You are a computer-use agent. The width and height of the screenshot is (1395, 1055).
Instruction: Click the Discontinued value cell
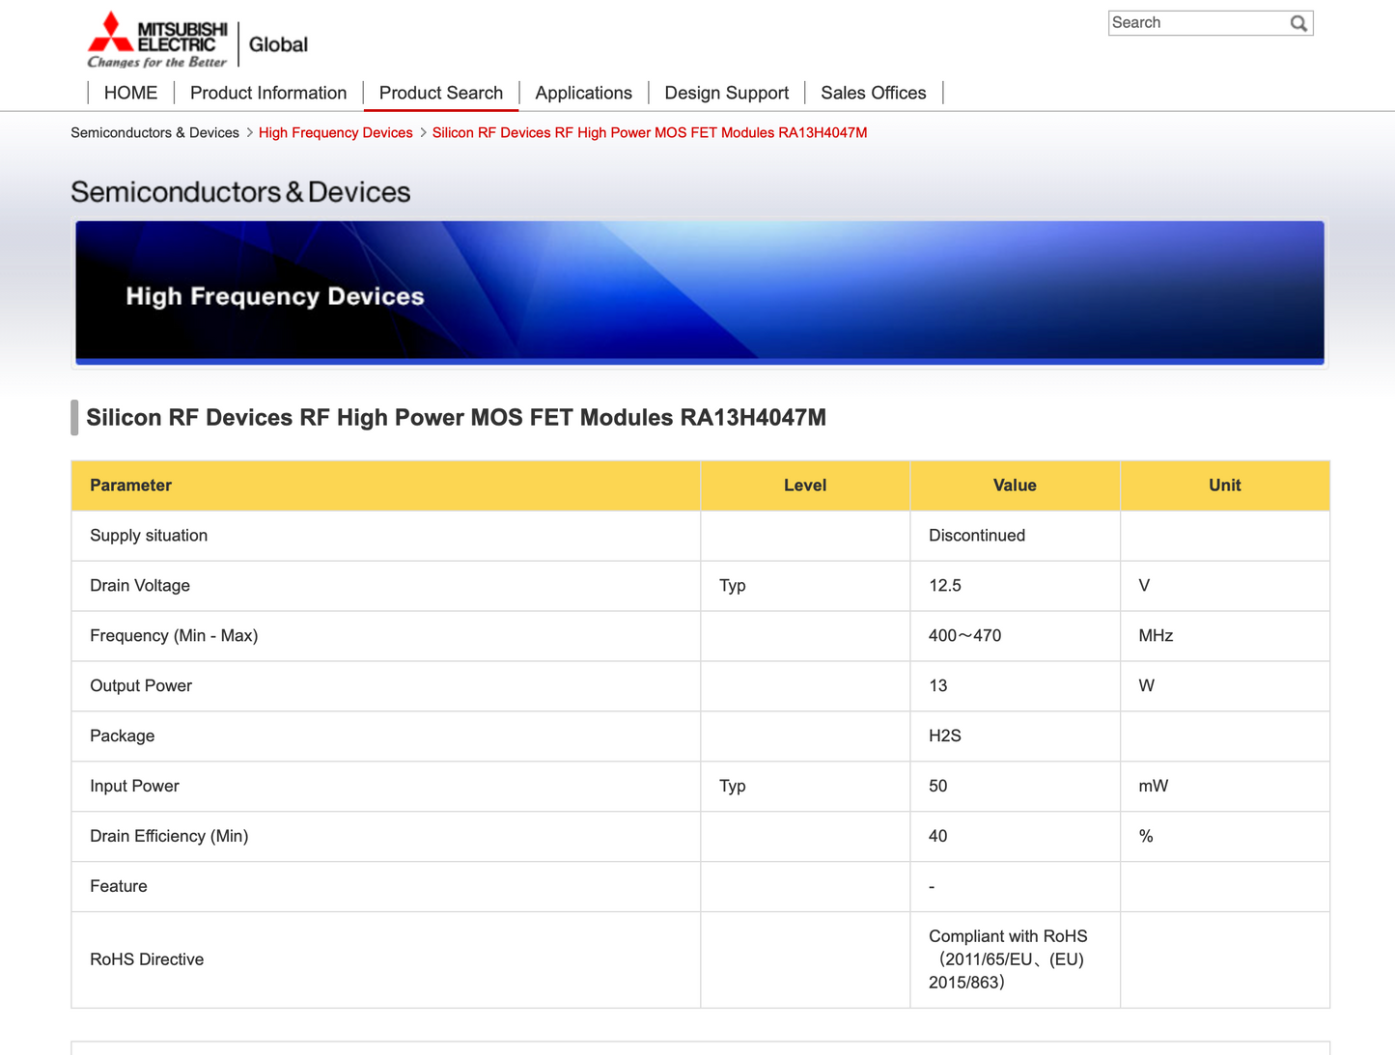point(977,536)
